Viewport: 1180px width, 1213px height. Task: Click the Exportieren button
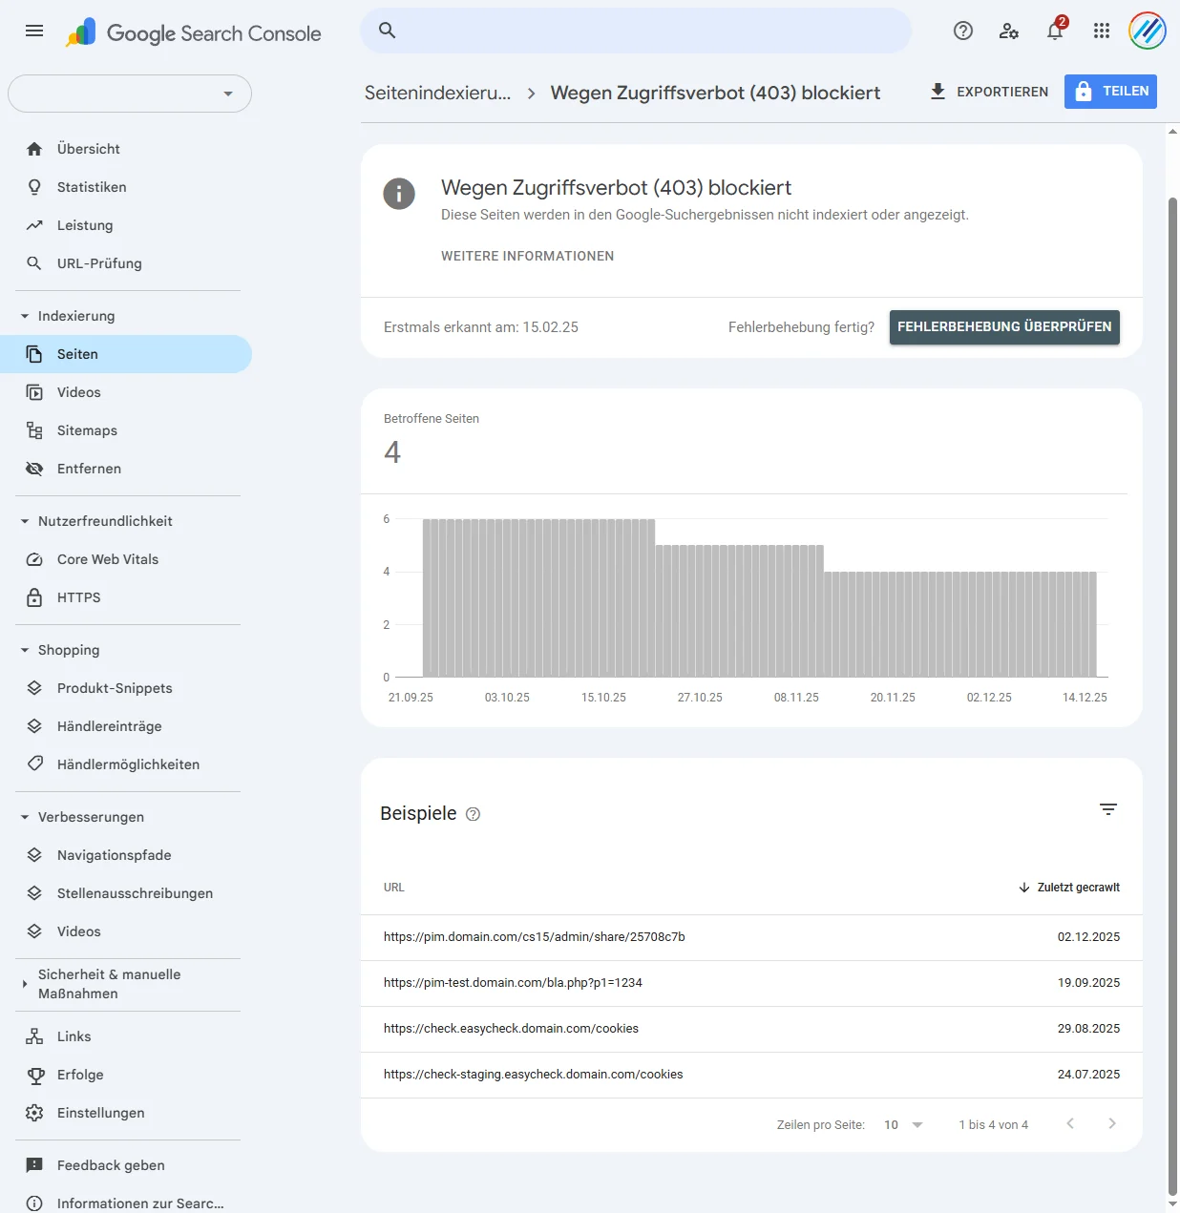pos(989,92)
